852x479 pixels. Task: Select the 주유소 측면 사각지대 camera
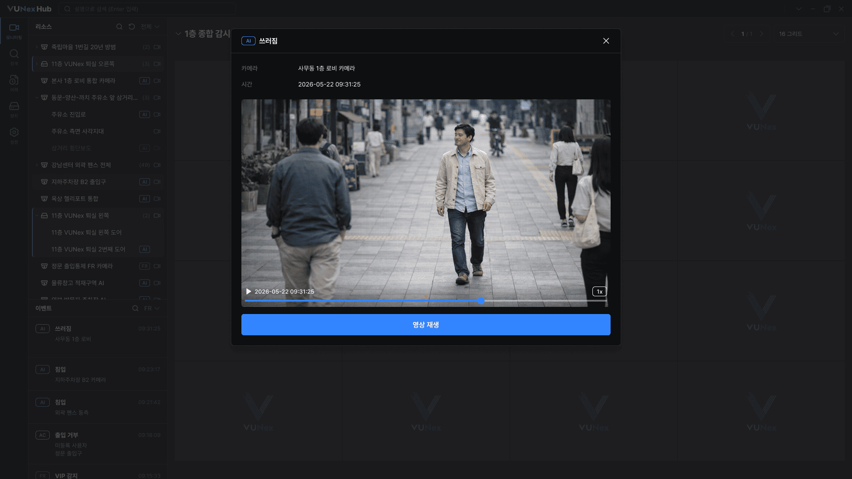[98, 131]
